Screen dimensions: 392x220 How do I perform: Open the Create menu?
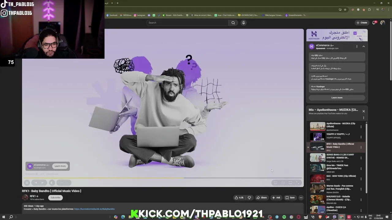pyautogui.click(x=362, y=23)
